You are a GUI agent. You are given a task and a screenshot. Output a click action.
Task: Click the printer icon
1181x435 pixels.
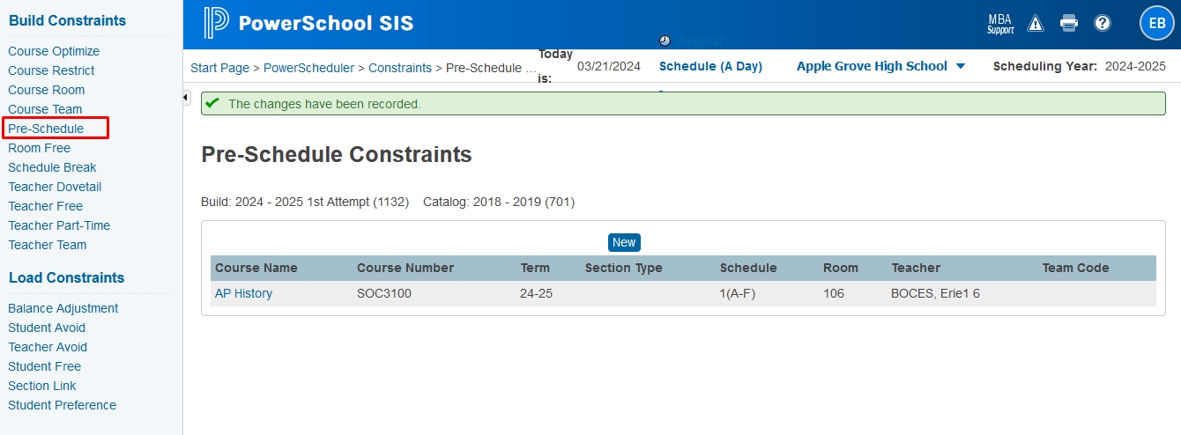(x=1069, y=24)
